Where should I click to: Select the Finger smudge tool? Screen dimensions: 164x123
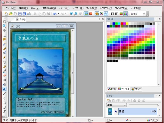(4, 62)
